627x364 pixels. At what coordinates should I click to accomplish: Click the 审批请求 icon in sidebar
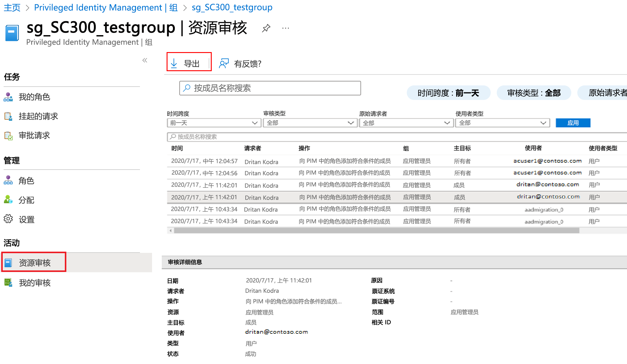(8, 135)
